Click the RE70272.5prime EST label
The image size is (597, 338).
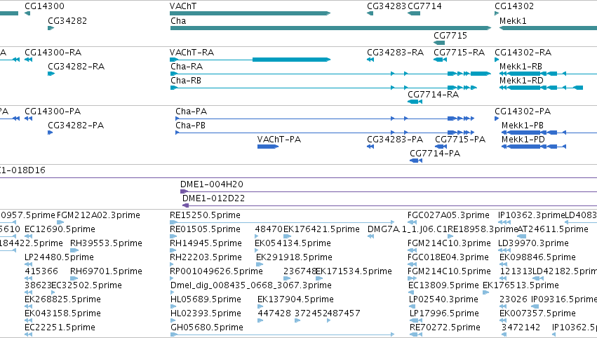point(445,327)
